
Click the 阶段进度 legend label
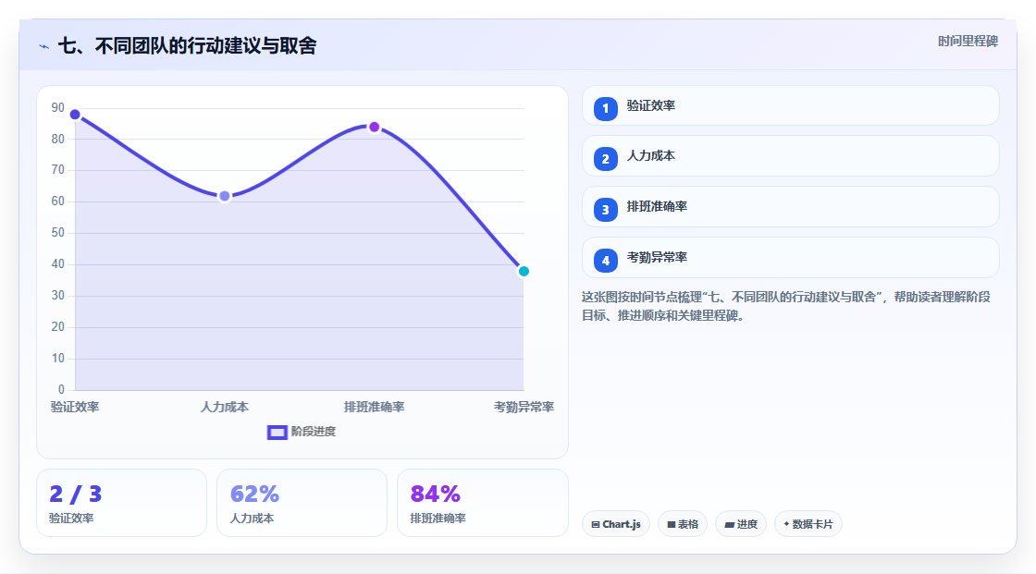[314, 432]
